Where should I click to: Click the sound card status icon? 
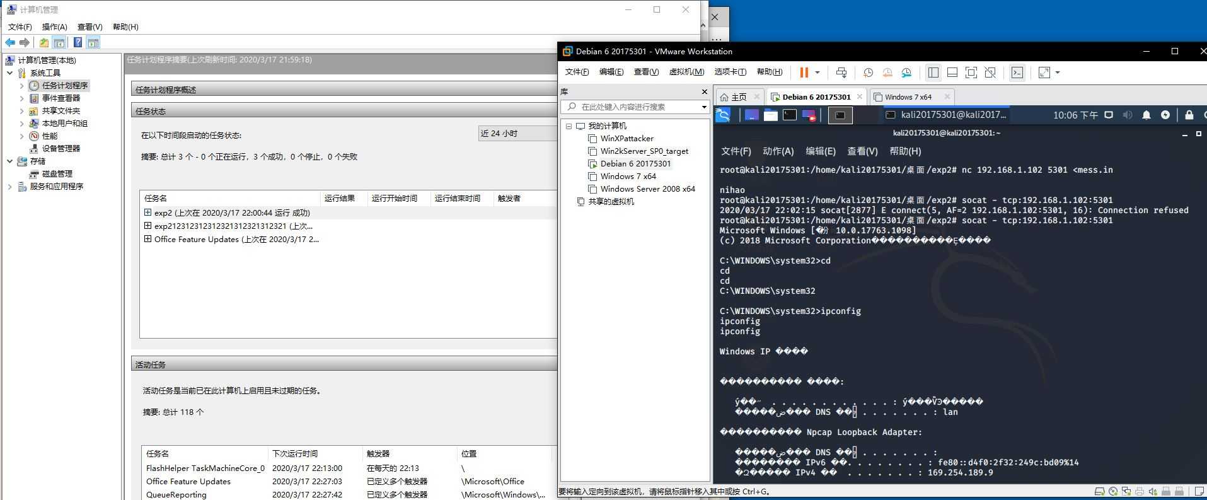tap(1153, 491)
